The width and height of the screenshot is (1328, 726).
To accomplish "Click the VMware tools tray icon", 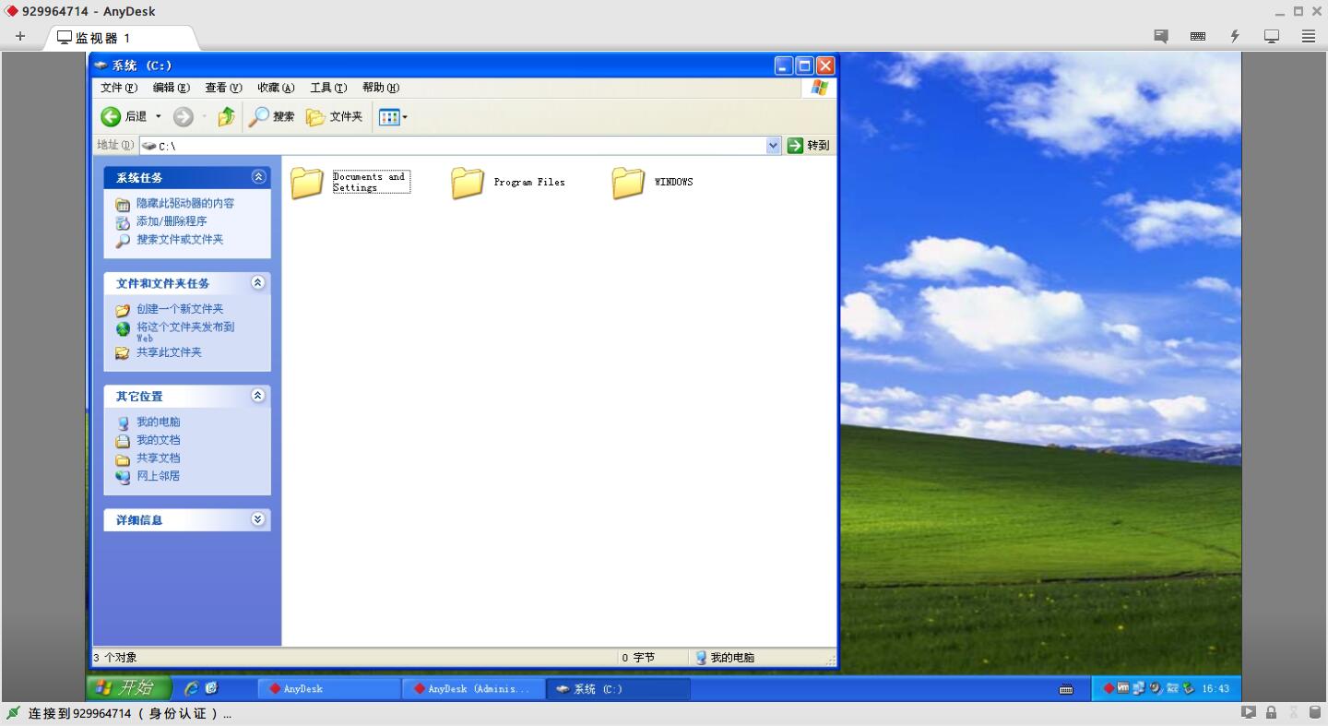I will [1123, 688].
